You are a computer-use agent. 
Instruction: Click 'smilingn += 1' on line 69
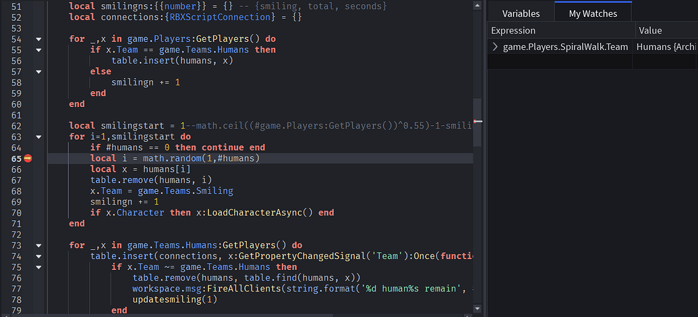[x=125, y=202]
